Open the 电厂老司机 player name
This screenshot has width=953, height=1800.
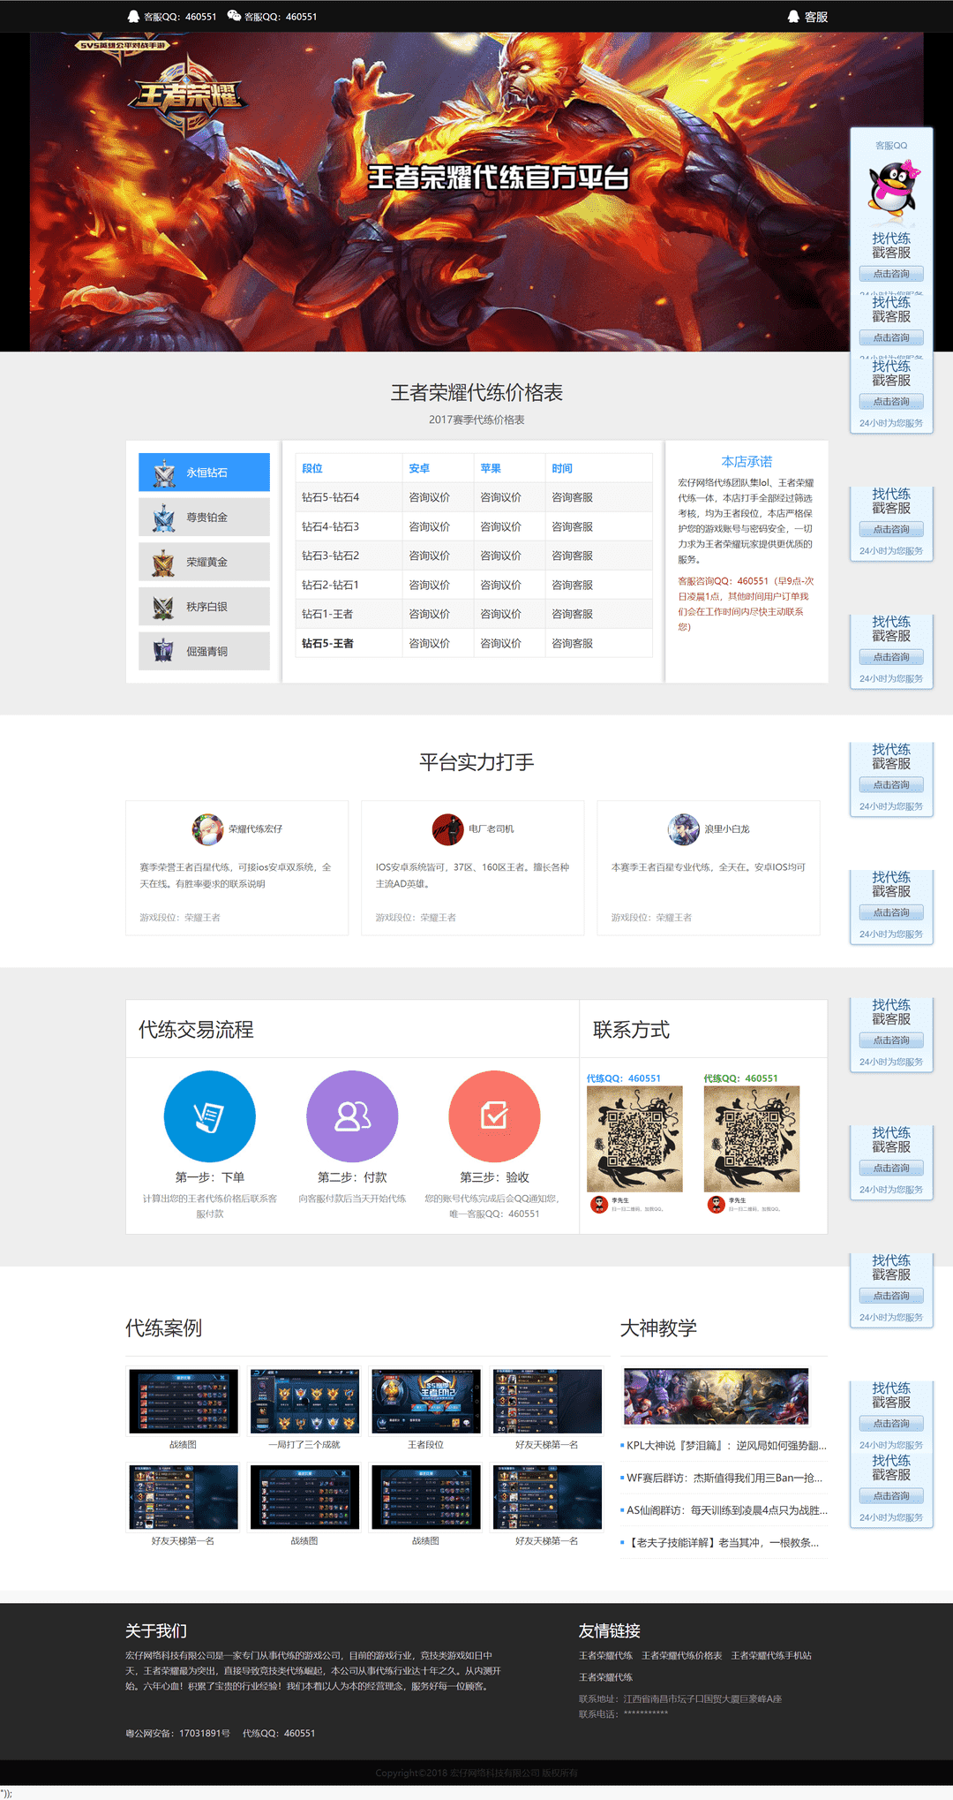point(492,829)
